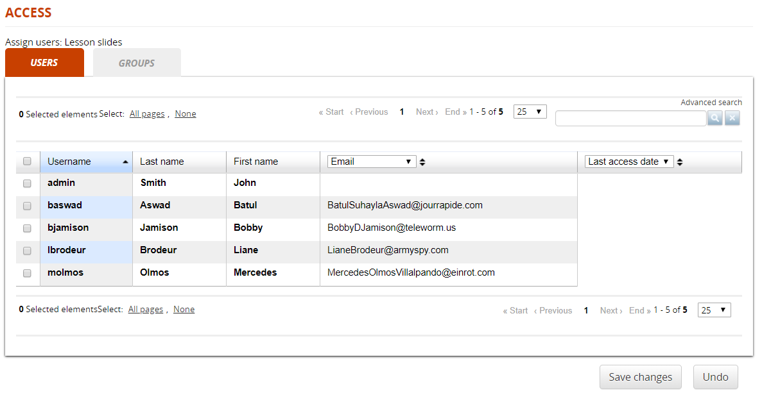Focus the search text field
Screen dimensions: 762x400
tap(630, 118)
